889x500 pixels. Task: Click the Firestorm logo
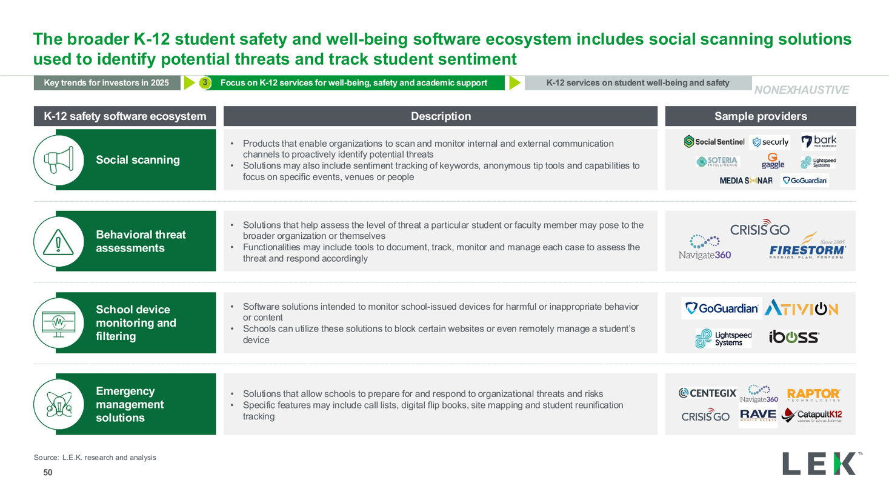807,246
